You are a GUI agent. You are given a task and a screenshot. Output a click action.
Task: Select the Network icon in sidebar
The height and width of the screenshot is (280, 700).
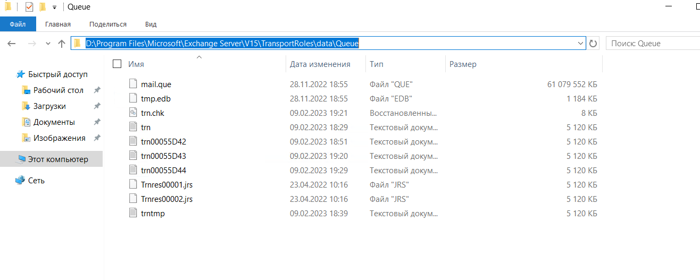[21, 181]
